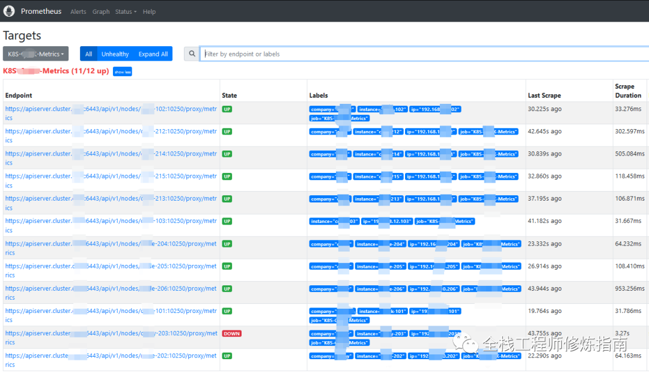Click the Scrape Duration column header
Screen dimensions: 649x373
pyautogui.click(x=628, y=91)
